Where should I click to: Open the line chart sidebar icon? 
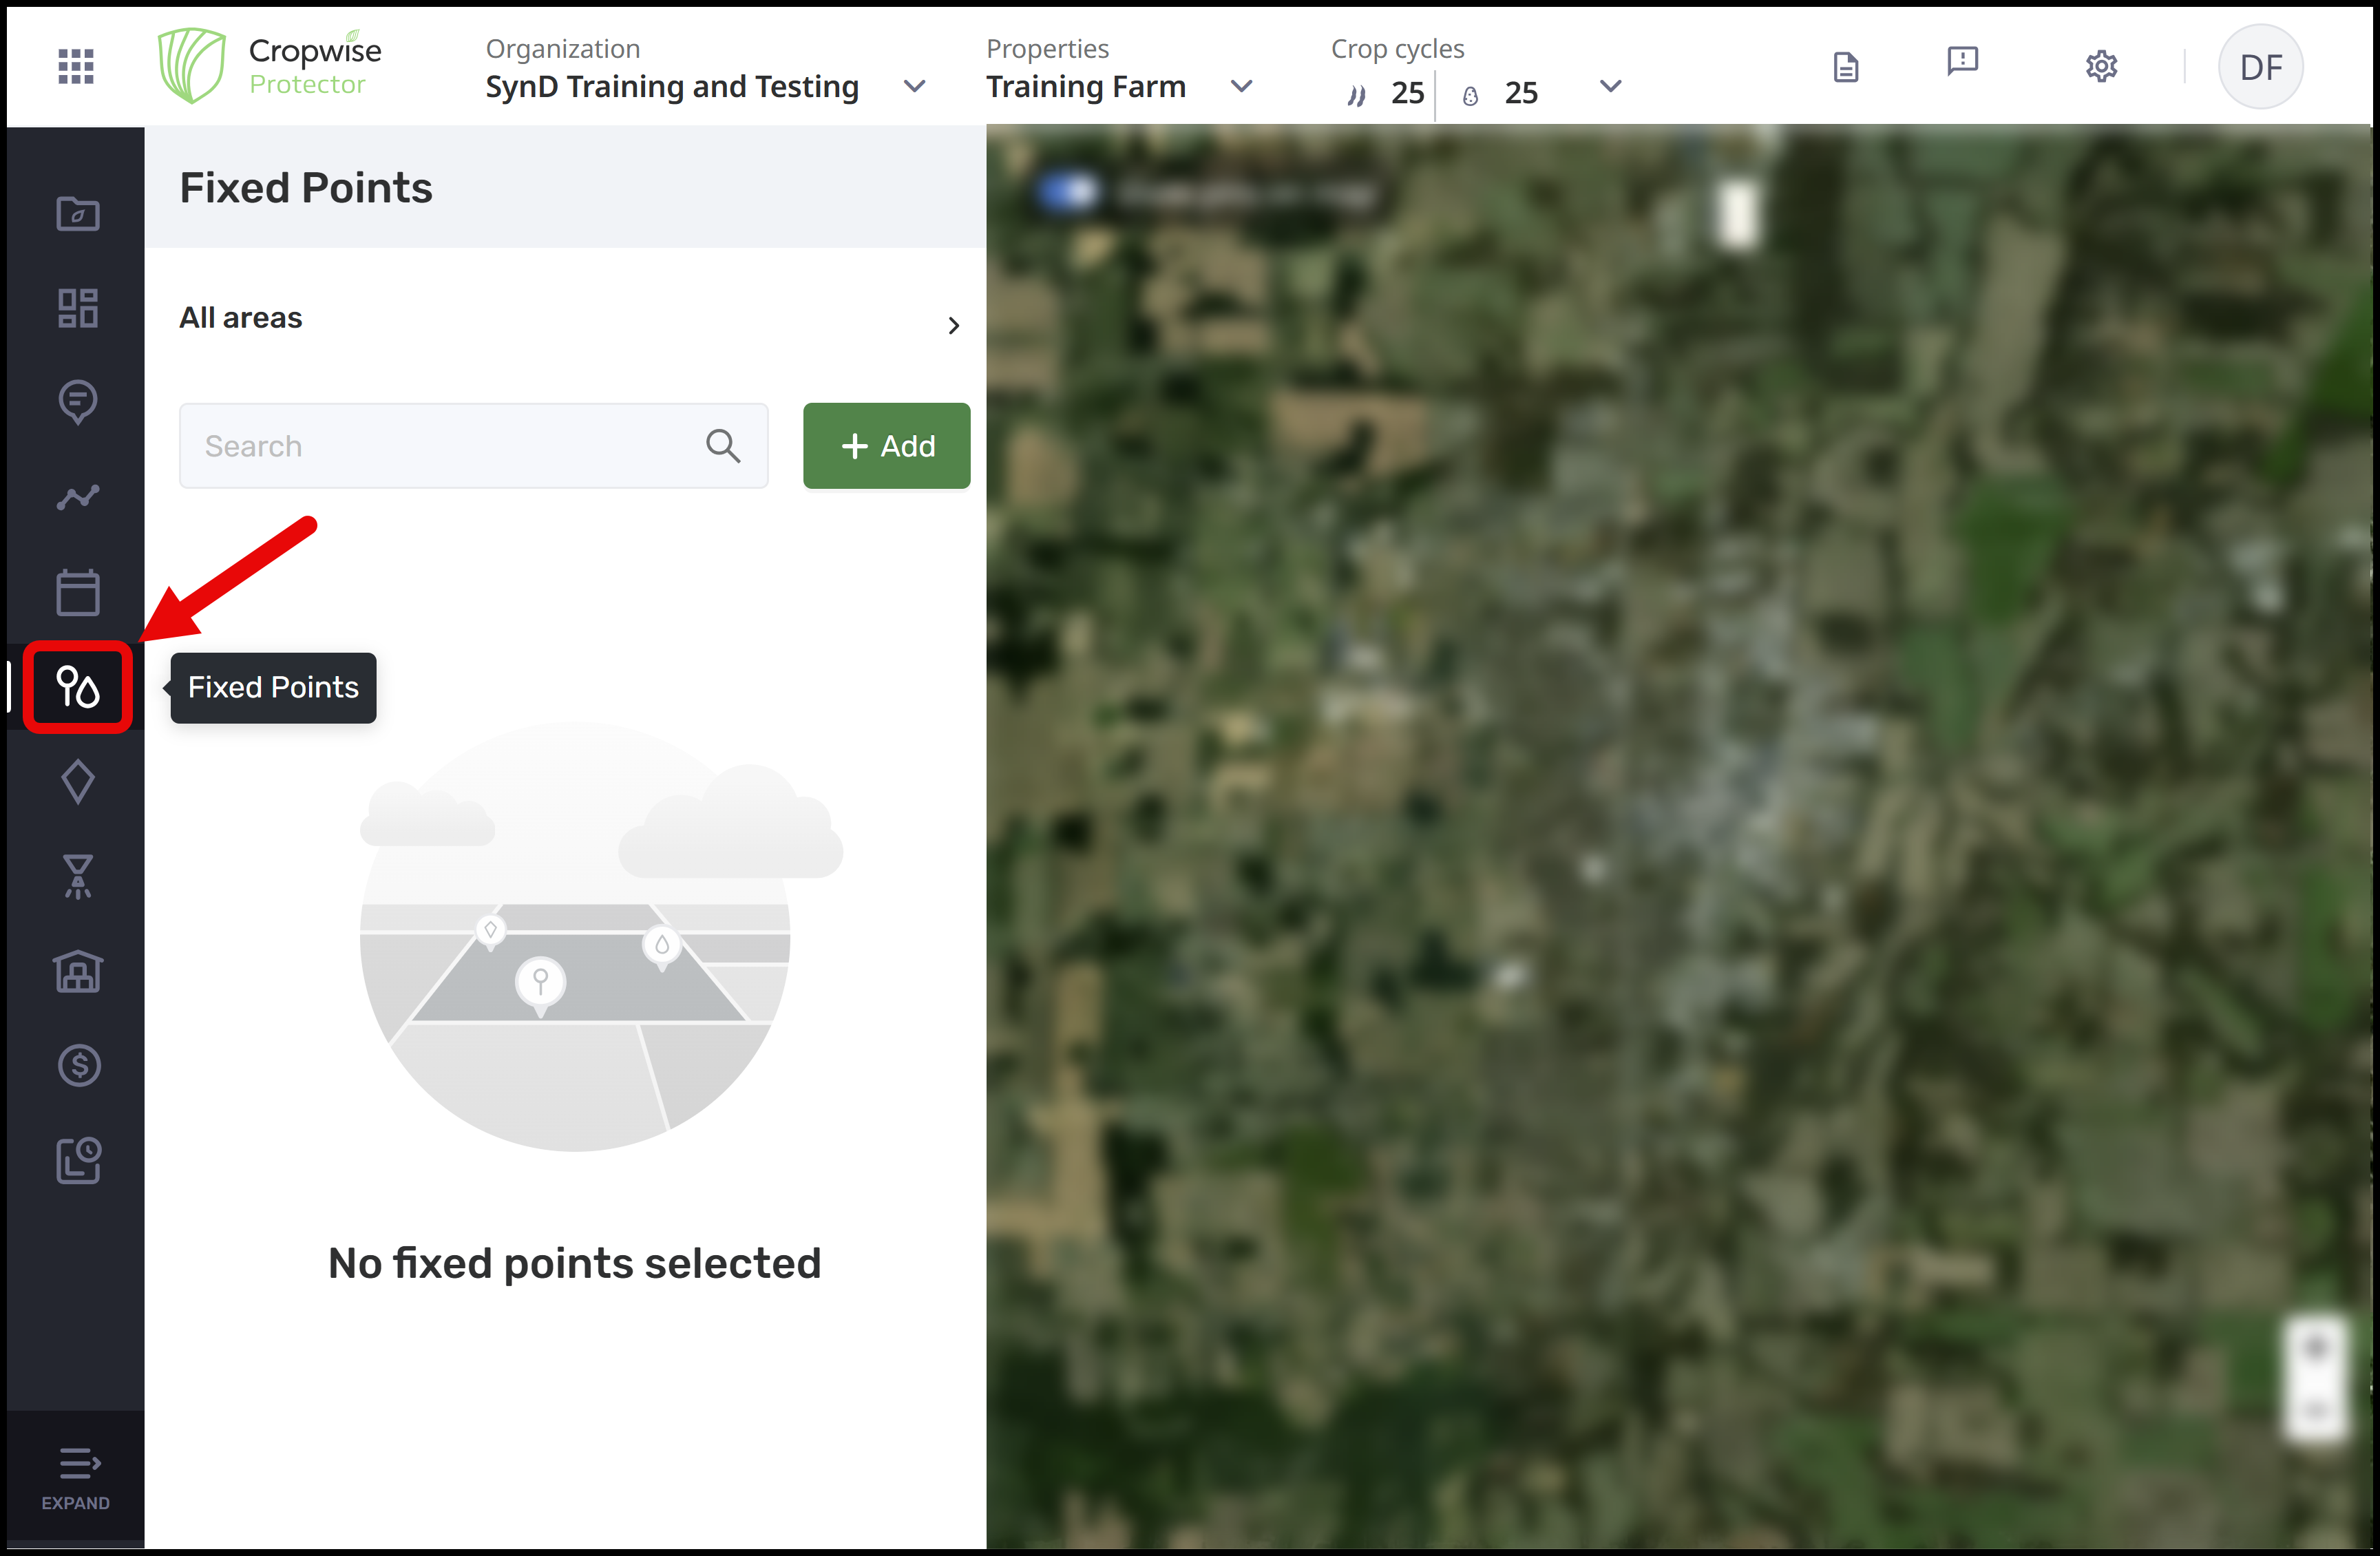point(78,497)
